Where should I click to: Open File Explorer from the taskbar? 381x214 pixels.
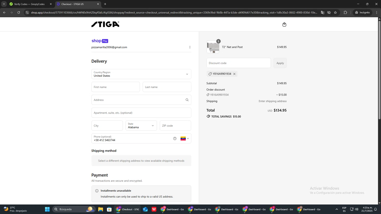pyautogui.click(x=101, y=209)
